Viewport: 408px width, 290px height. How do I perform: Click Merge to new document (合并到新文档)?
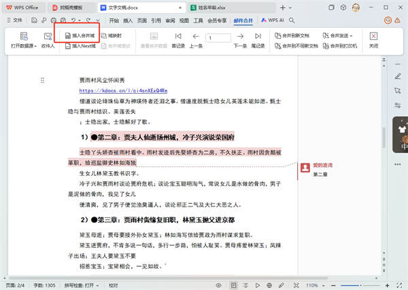292,35
